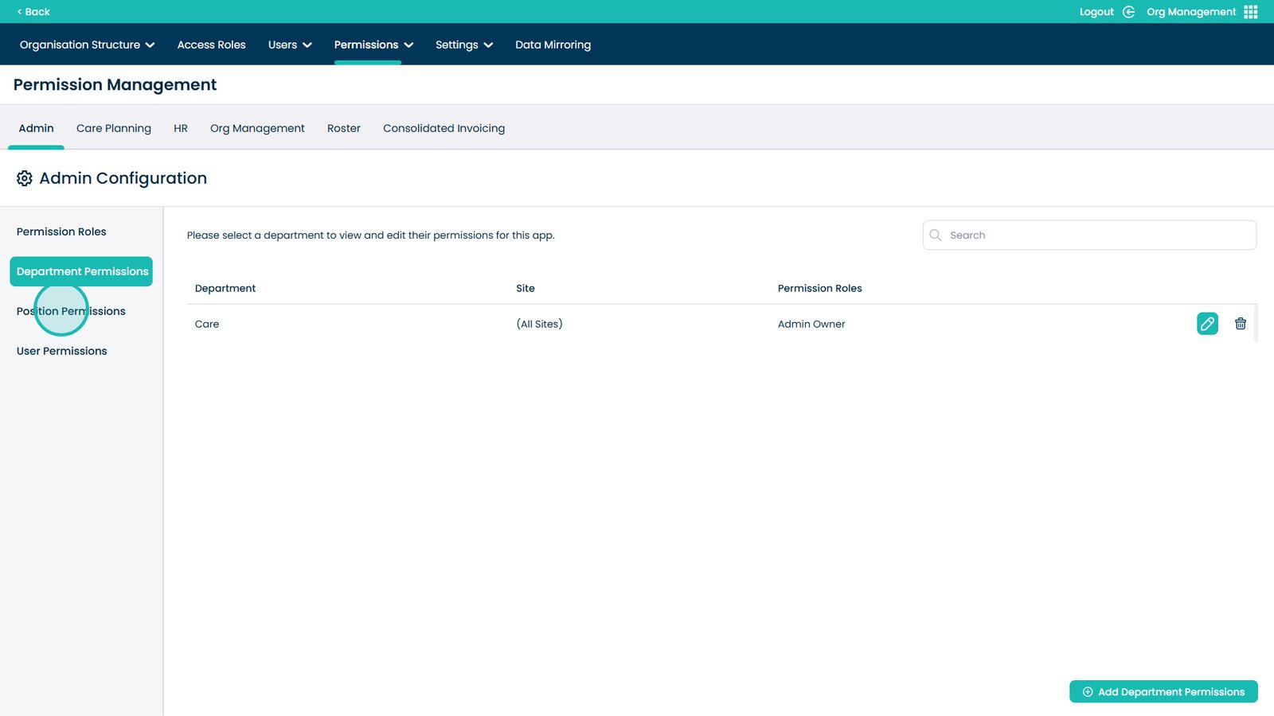
Task: Select the HR tab
Action: tap(181, 128)
